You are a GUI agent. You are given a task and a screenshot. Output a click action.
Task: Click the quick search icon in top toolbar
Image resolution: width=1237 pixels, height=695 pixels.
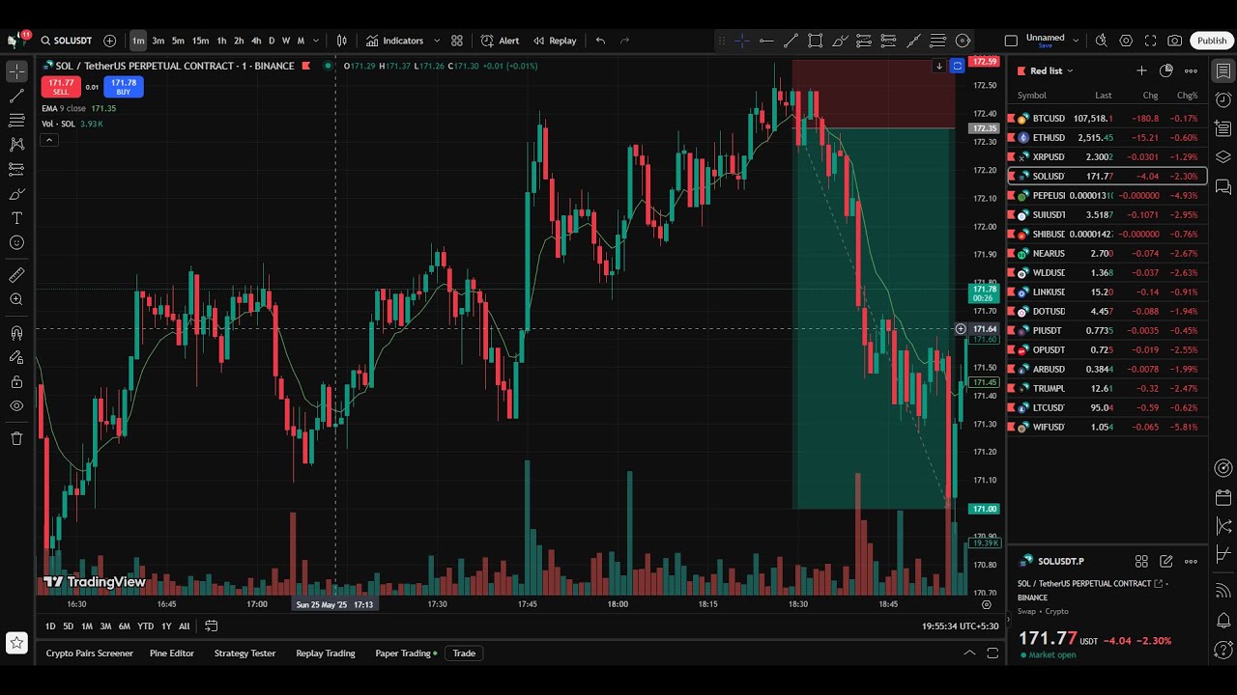(1101, 41)
